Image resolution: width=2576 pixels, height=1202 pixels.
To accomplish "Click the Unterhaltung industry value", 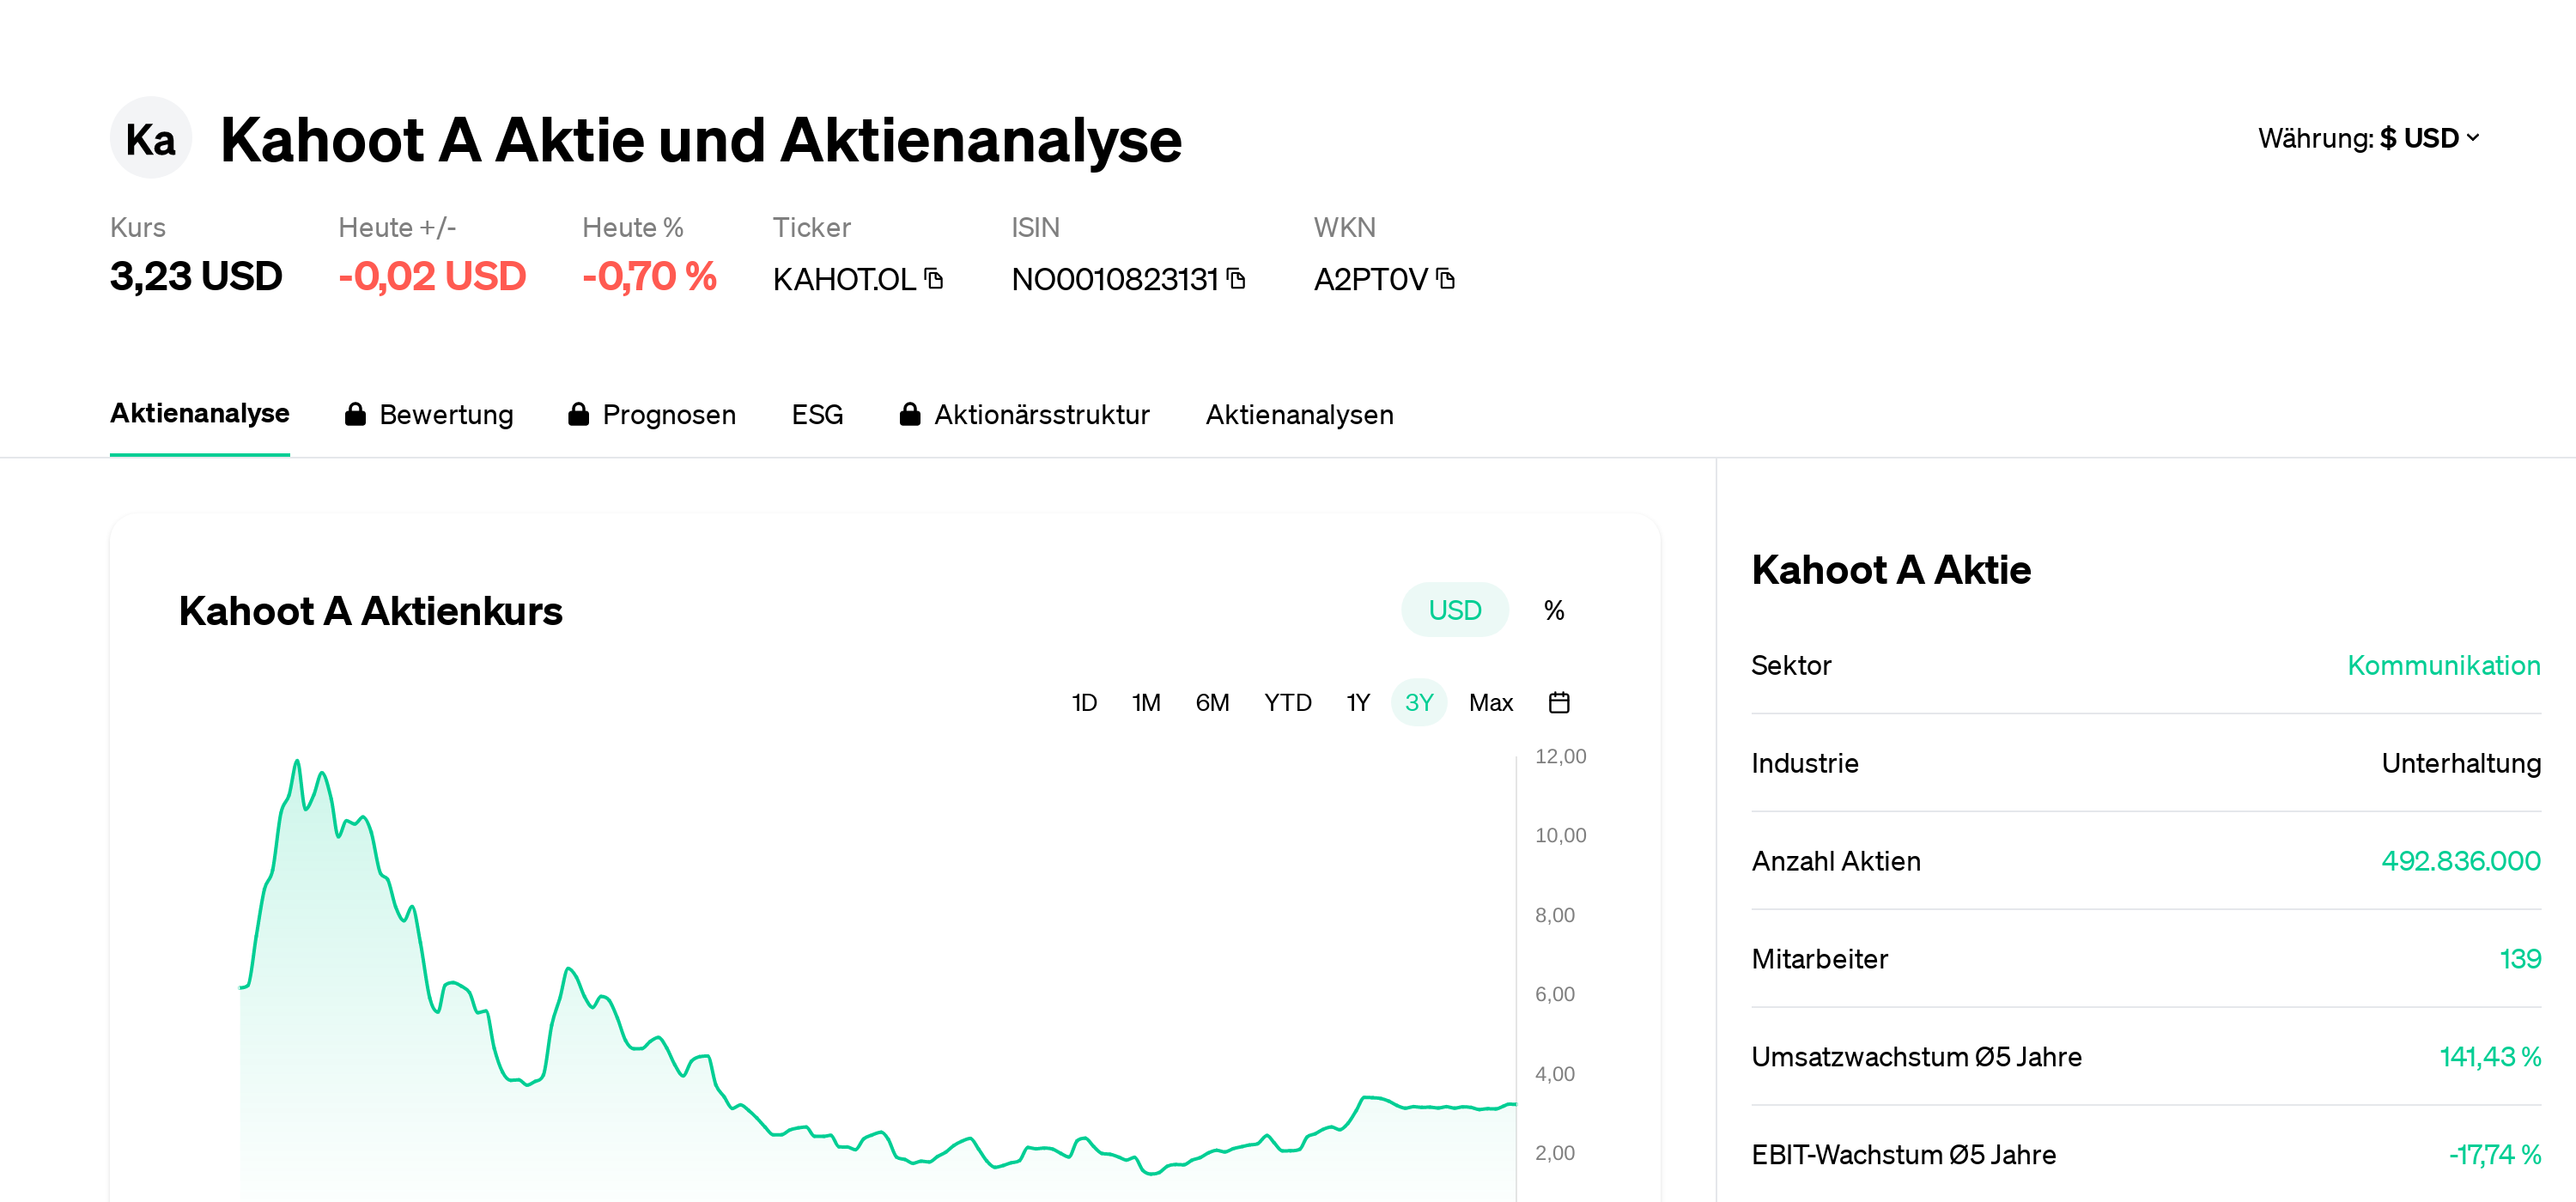I will point(2460,763).
